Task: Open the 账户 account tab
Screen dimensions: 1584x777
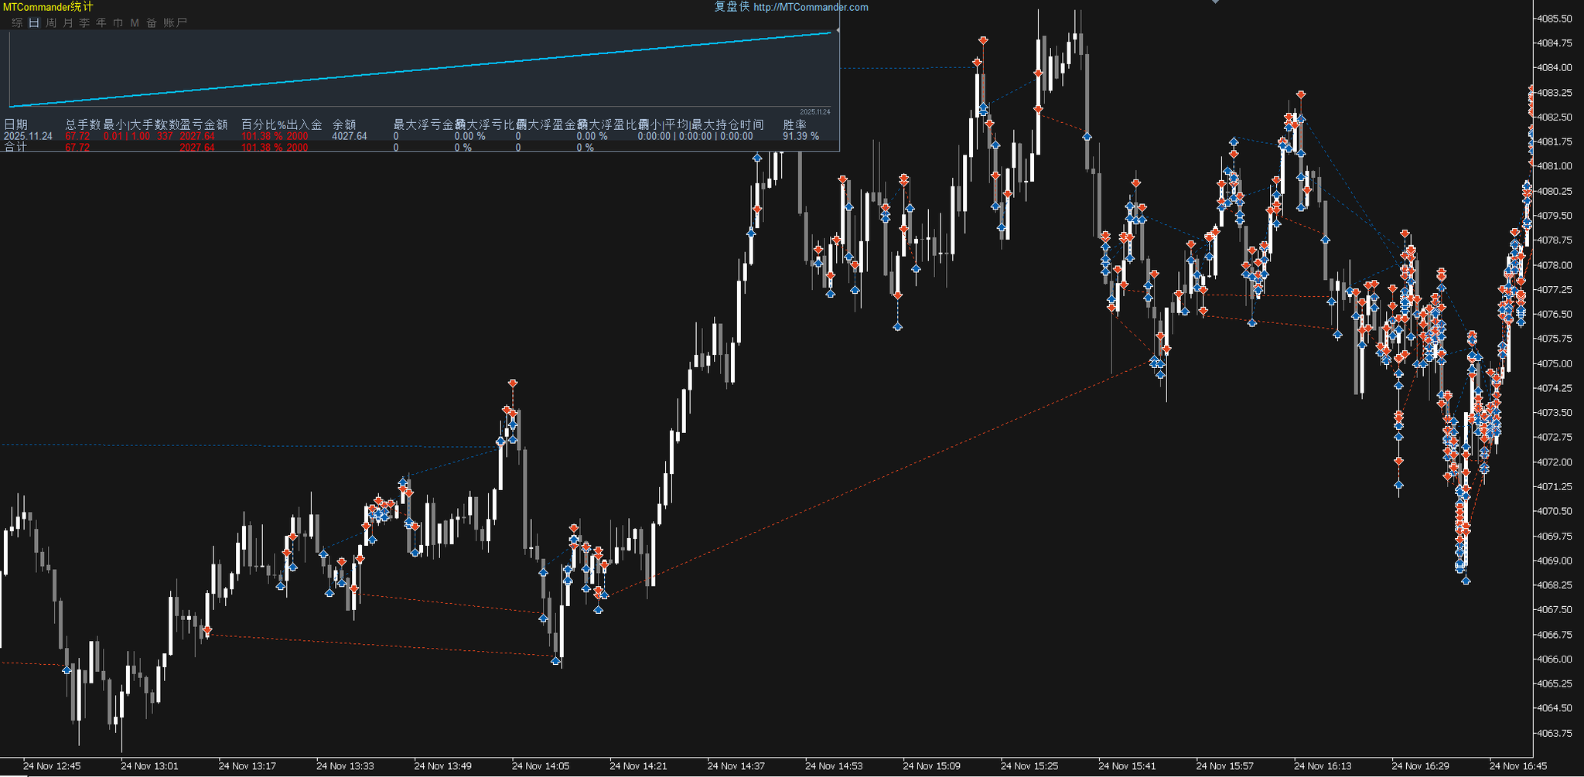Action: tap(176, 23)
